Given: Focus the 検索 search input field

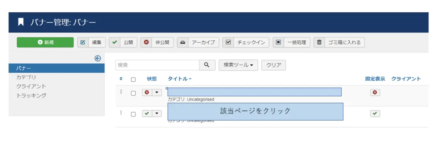Looking at the screenshot, I should coord(158,65).
